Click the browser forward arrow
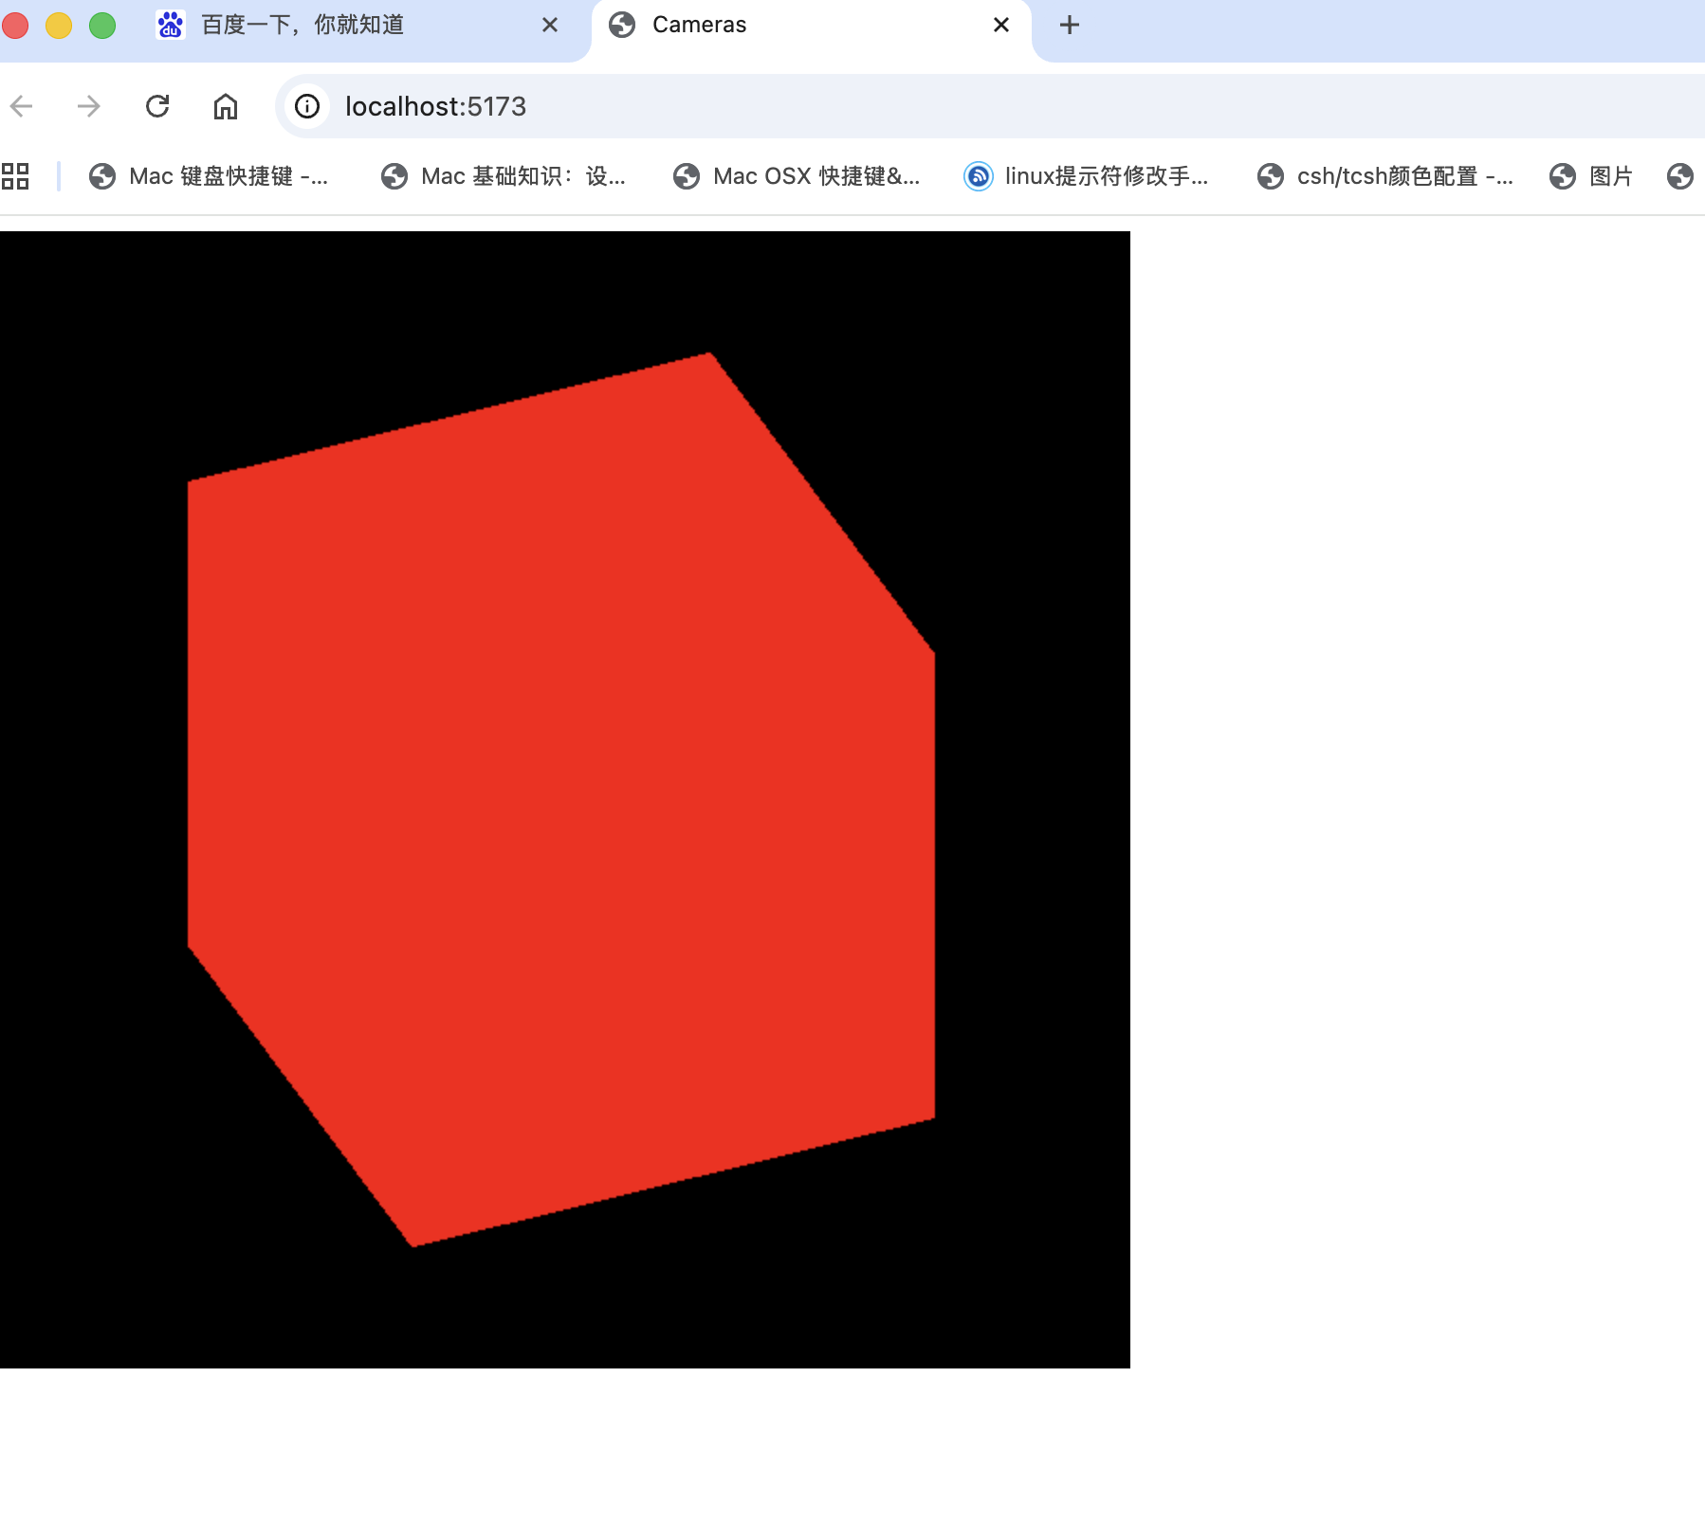The image size is (1705, 1522). click(89, 106)
